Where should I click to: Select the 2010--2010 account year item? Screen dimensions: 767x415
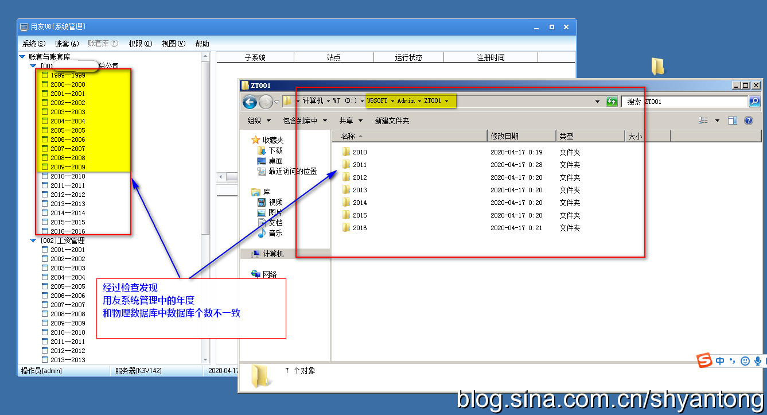coord(67,176)
